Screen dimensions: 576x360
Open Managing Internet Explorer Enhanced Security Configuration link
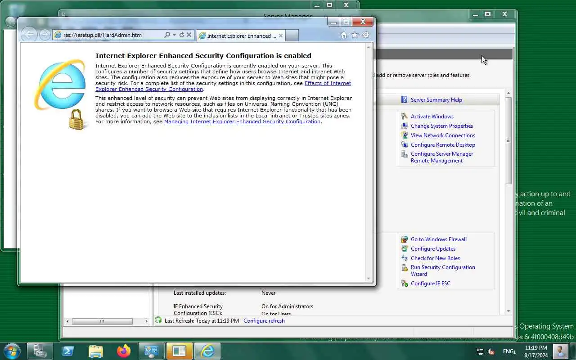click(242, 121)
